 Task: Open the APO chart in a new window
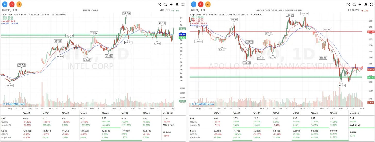tap(348, 4)
